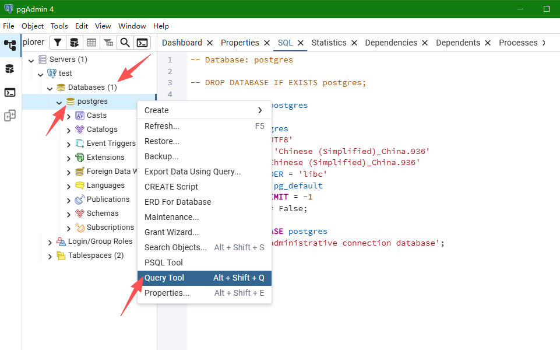Viewport: 560px width, 350px height.
Task: Open Properties... in the context menu
Action: 205,293
